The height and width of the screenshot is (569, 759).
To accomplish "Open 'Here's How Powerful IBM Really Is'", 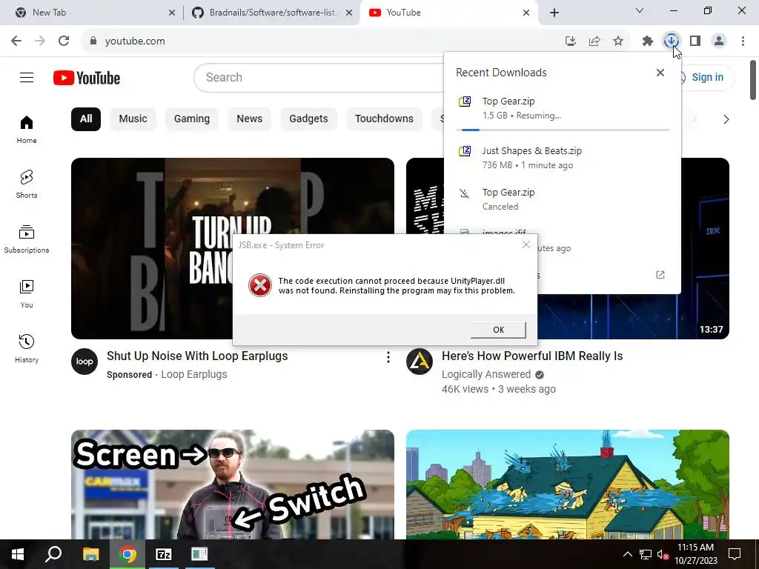I will click(x=532, y=356).
